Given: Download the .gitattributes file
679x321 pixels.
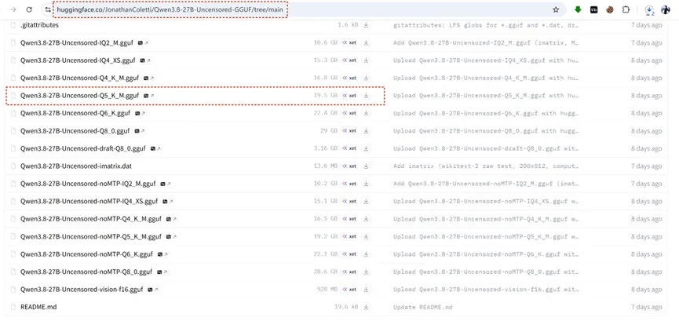Looking at the screenshot, I should click(366, 25).
